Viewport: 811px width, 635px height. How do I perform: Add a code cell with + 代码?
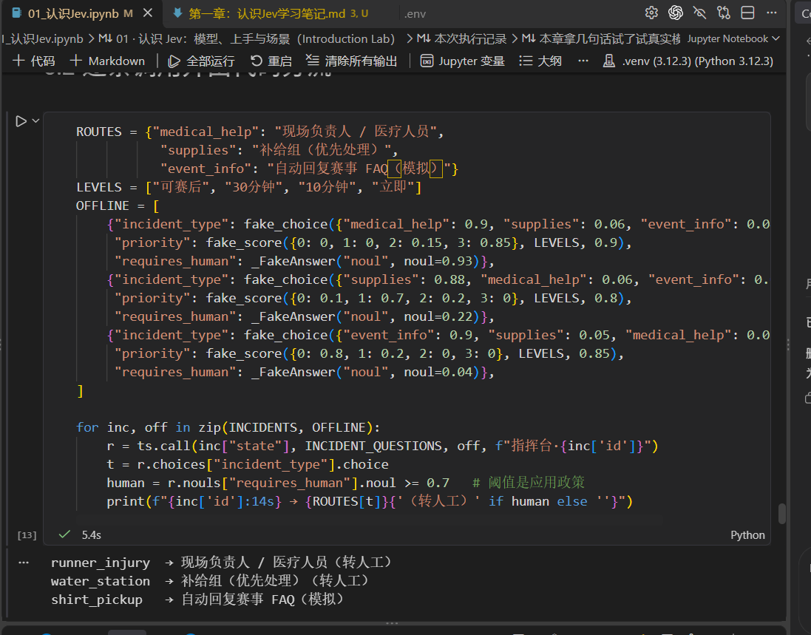[x=33, y=61]
